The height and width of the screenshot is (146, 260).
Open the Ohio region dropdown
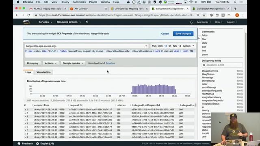click(219, 22)
